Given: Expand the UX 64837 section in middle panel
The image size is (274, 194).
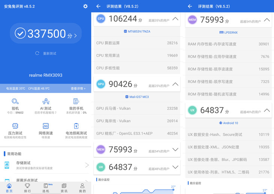Looking at the screenshot, I should pyautogui.click(x=175, y=167).
